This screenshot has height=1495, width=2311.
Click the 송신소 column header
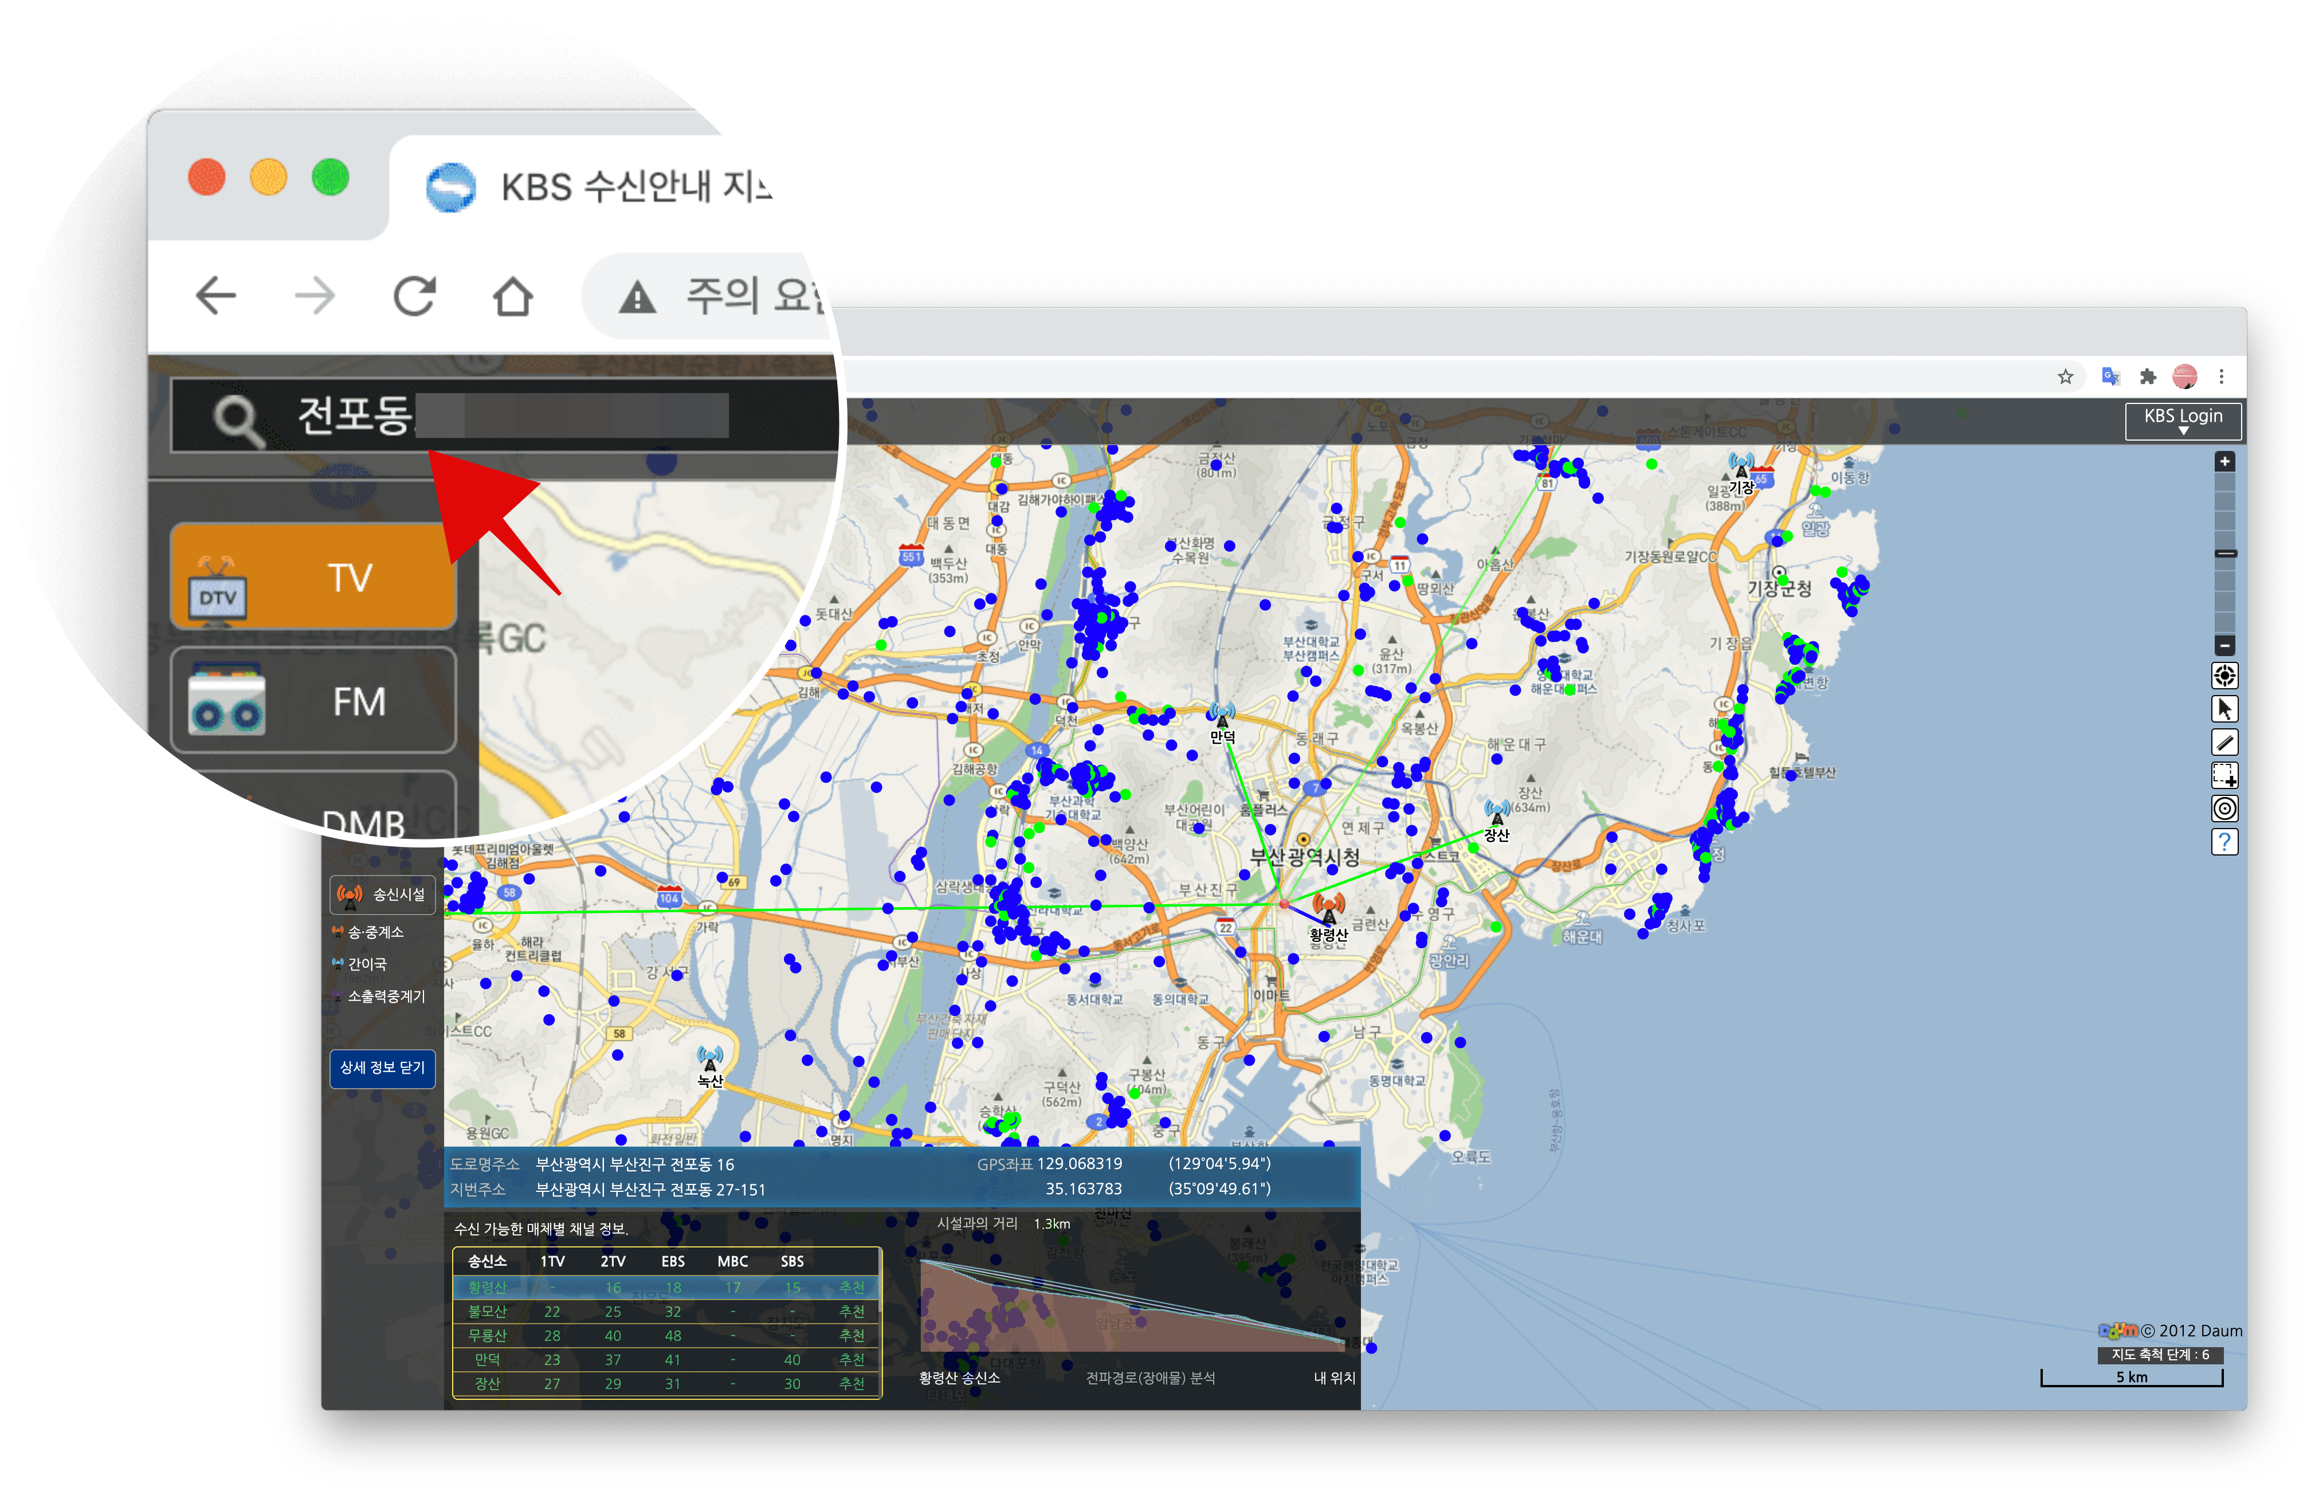[486, 1261]
